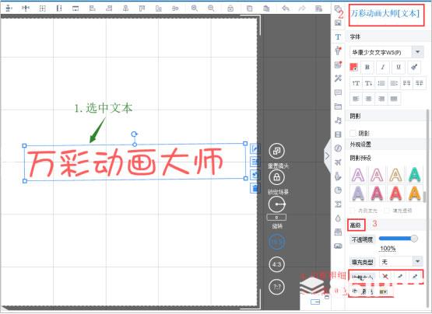The height and width of the screenshot is (314, 432).
Task: Click the zoom out magnifier in top toolbar
Action: click(211, 9)
